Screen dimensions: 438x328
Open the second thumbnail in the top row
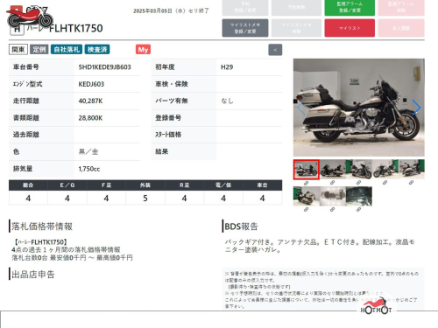coord(333,170)
